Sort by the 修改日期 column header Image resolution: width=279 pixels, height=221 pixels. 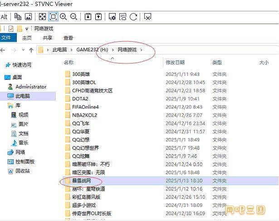point(175,63)
